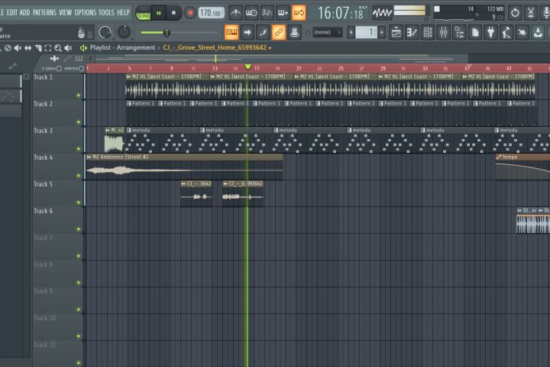The height and width of the screenshot is (367, 550).
Task: Toggle the blend recording overdub icon
Action: 283,13
